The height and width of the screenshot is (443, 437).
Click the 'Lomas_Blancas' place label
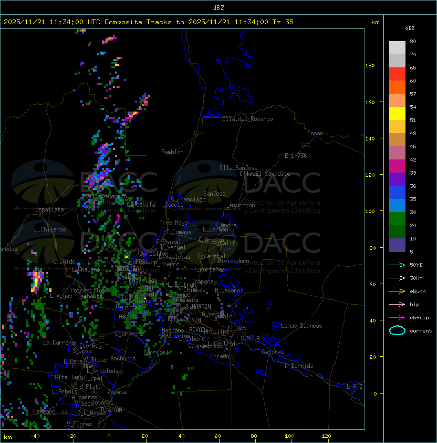tap(301, 326)
